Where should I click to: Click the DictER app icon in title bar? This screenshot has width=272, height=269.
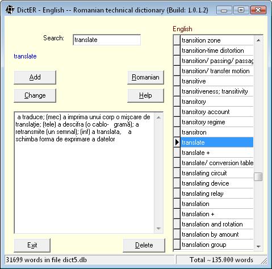[x=10, y=10]
